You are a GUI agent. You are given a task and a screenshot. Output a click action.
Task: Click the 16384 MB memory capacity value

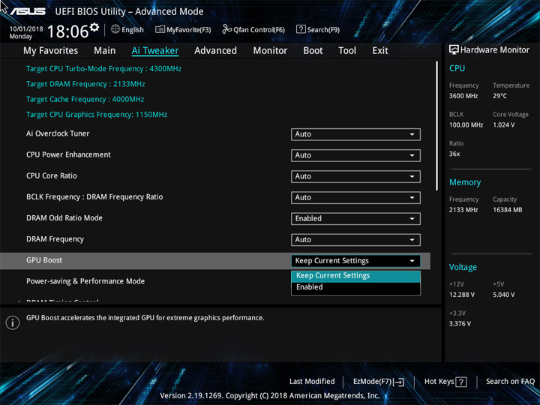tap(508, 210)
